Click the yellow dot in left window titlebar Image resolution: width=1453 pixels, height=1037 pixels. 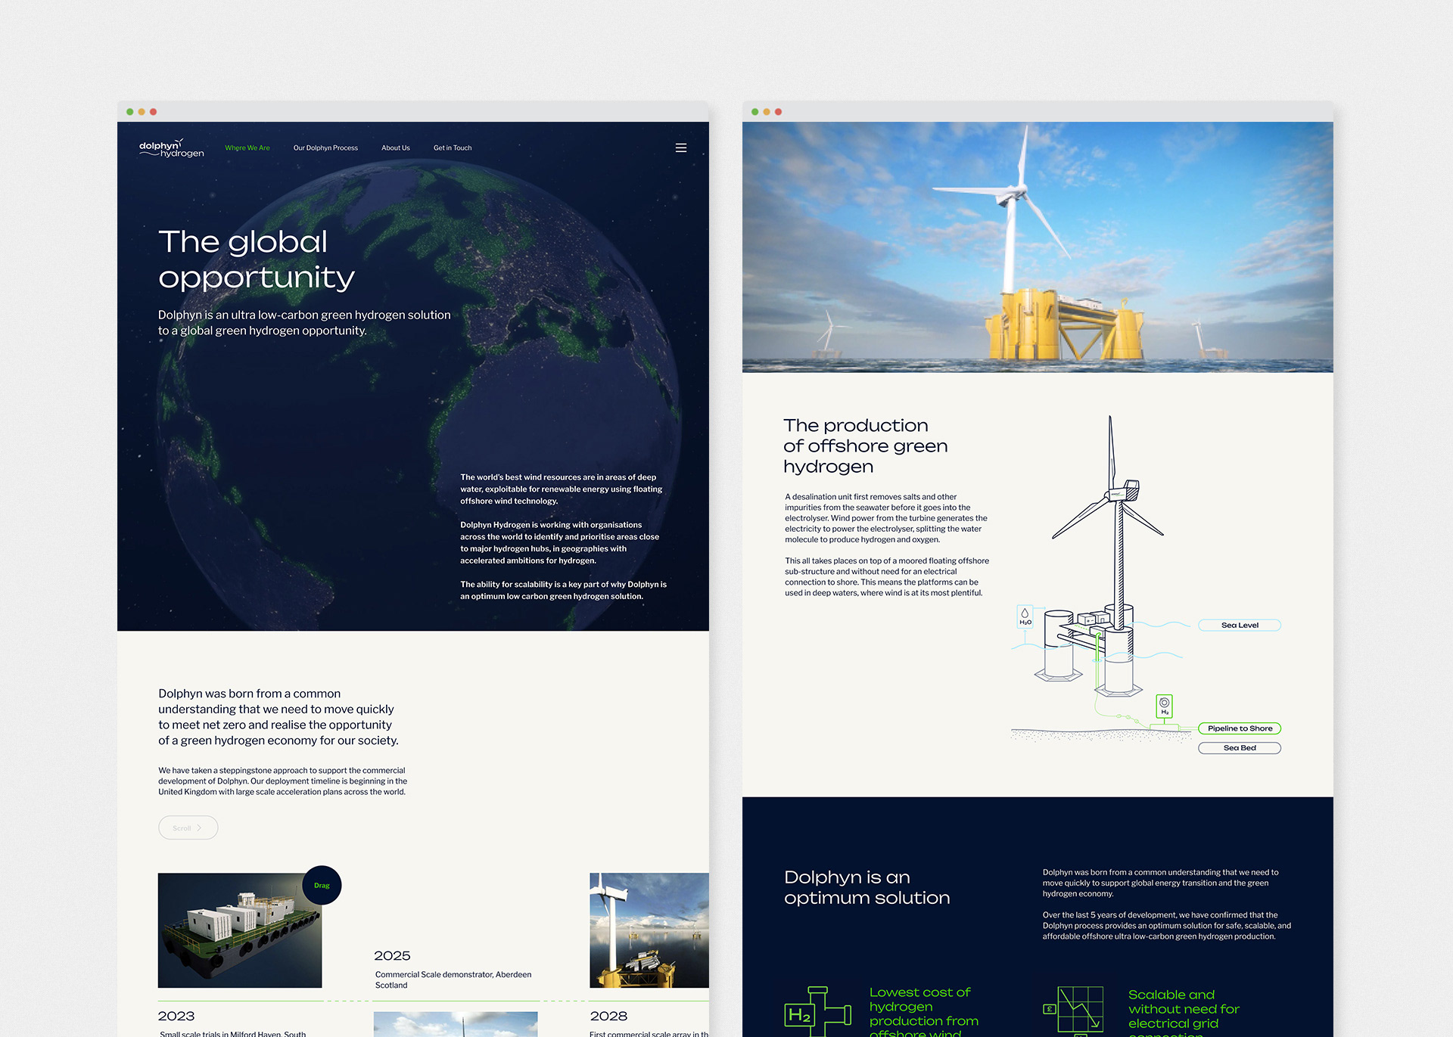coord(142,112)
